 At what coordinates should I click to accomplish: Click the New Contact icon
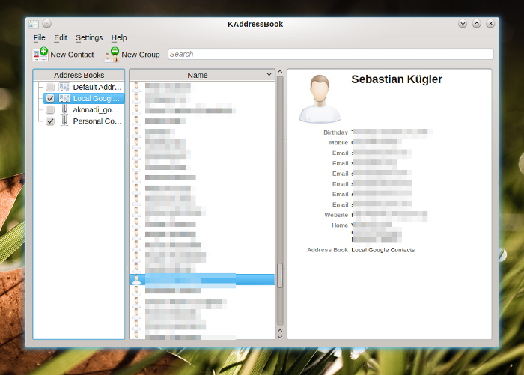pyautogui.click(x=40, y=55)
